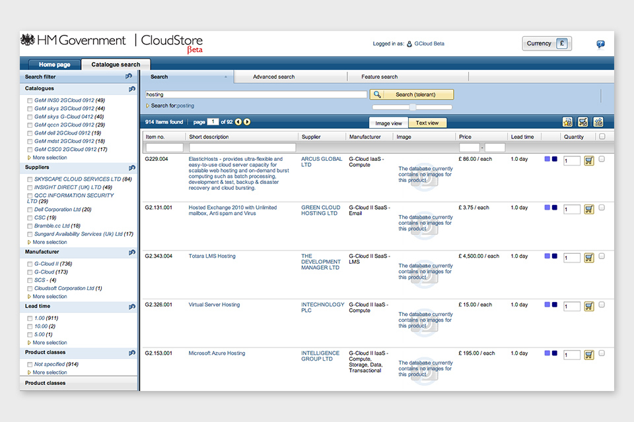Click cart icon for Microsoft Azure Hosting
The image size is (634, 422).
point(589,355)
